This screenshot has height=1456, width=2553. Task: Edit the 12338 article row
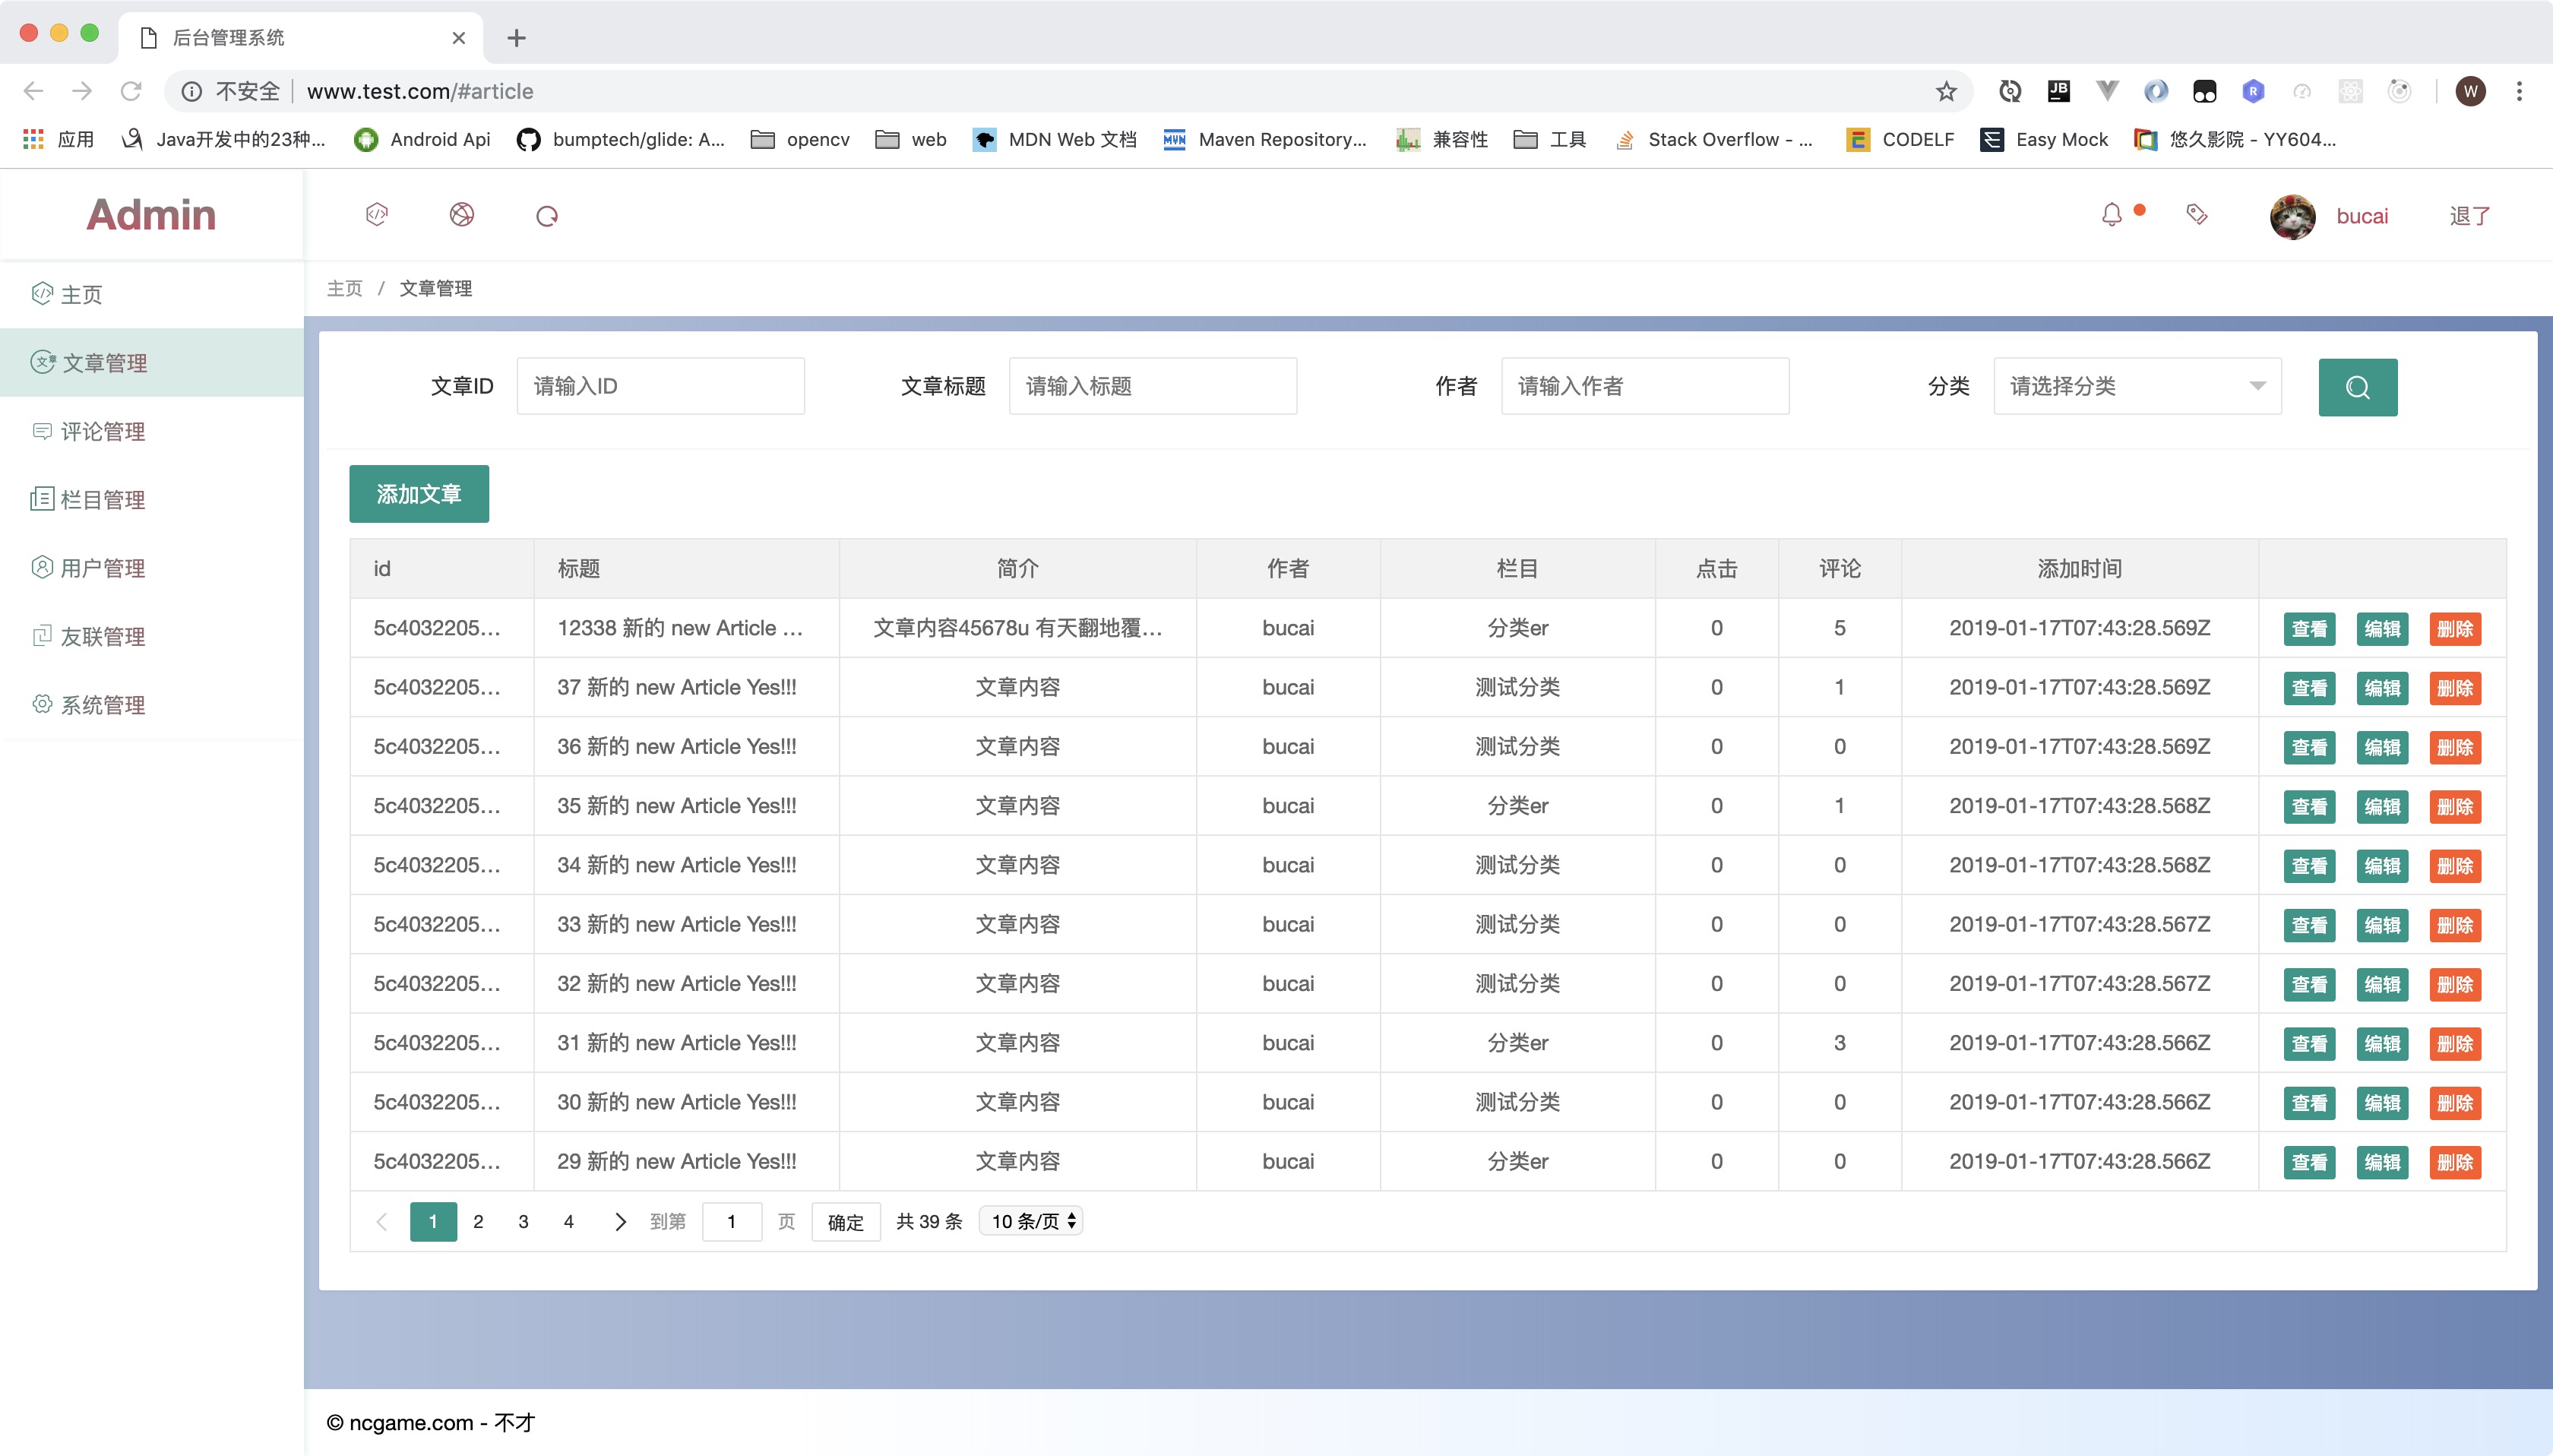coord(2381,629)
